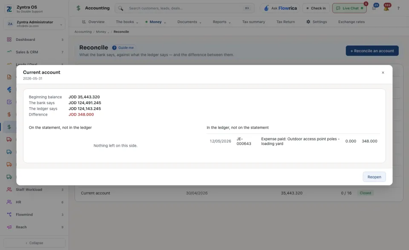Image resolution: width=409 pixels, height=250 pixels.
Task: Click the Ask Flowrica button
Action: pos(280,9)
